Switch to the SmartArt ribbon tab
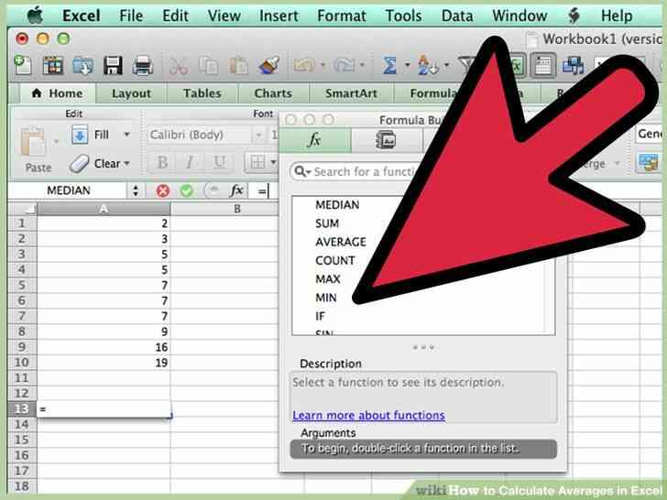This screenshot has height=500, width=667. pyautogui.click(x=351, y=93)
